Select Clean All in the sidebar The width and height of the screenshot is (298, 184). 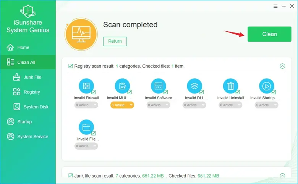(28, 62)
